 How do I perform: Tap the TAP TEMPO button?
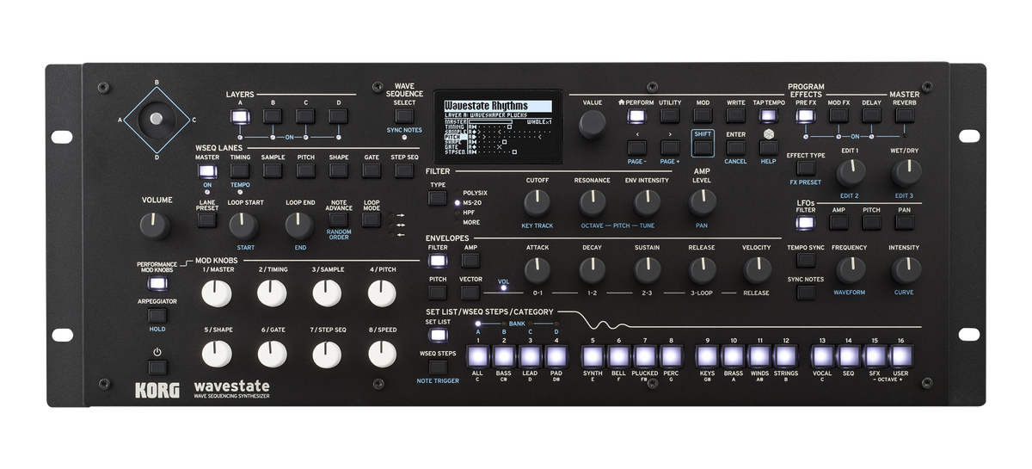coord(769,117)
